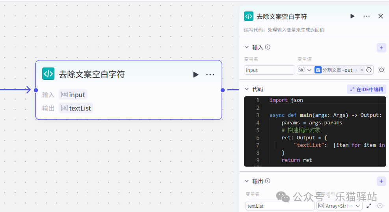Click the 在IDE中编辑 button
This screenshot has height=212, width=389.
tap(367, 89)
